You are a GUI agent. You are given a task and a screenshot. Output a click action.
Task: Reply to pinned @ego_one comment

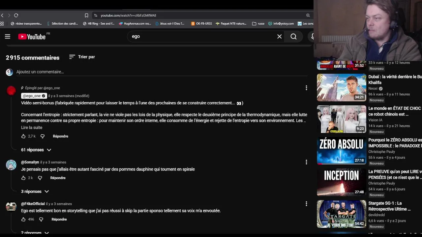[60, 136]
